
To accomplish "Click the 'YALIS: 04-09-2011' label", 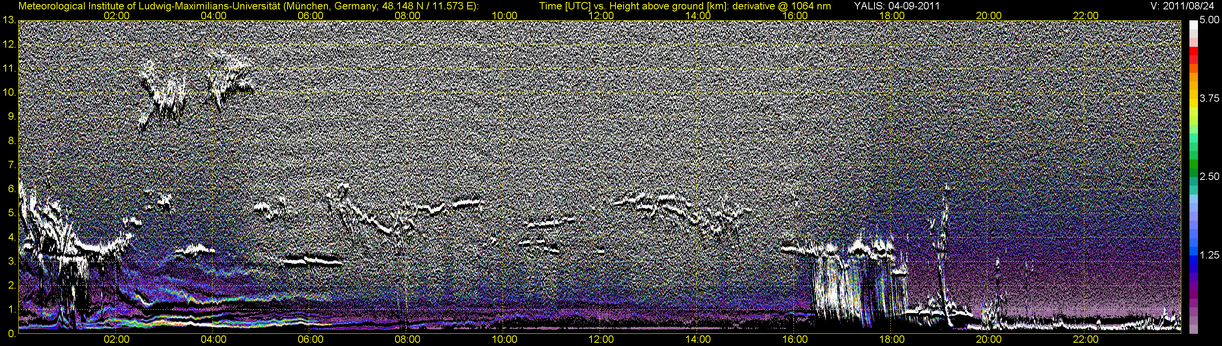I will [x=897, y=6].
